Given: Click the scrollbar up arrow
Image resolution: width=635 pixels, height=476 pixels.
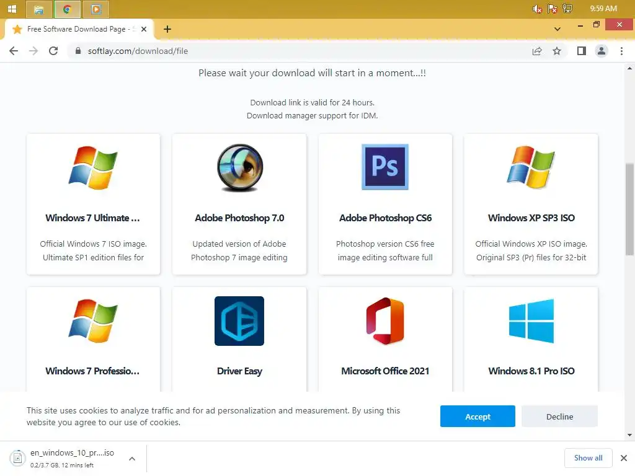Looking at the screenshot, I should pyautogui.click(x=629, y=68).
